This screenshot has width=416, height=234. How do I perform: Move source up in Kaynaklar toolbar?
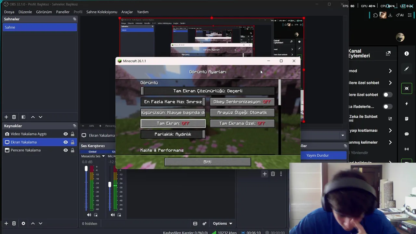pyautogui.click(x=33, y=223)
